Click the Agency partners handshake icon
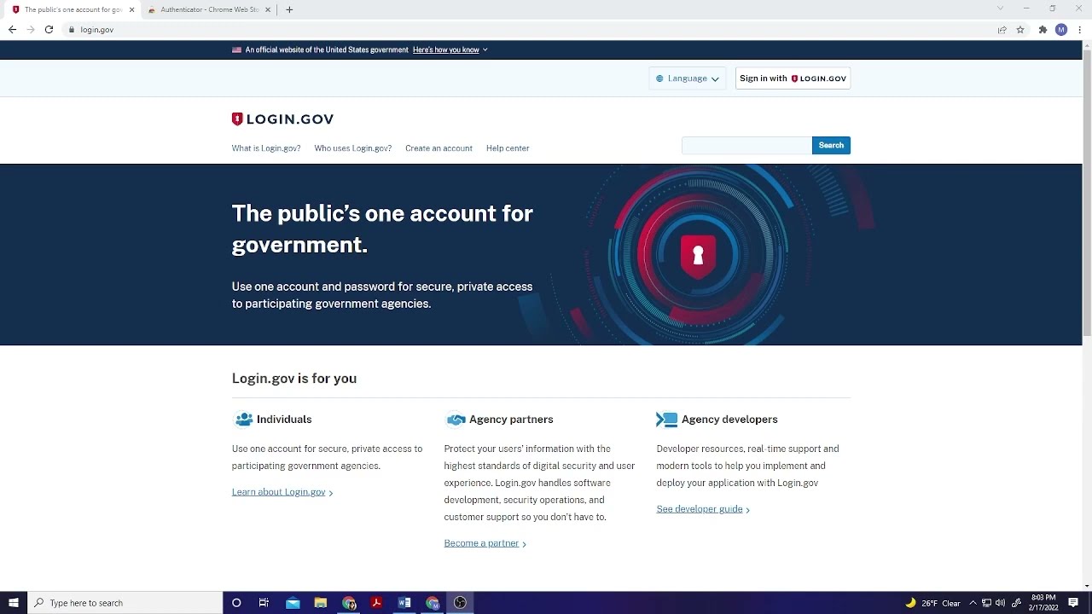 click(x=456, y=420)
